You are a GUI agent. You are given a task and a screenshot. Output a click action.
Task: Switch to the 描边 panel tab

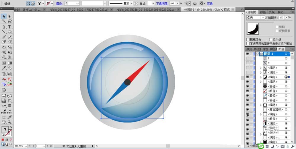coord(281,12)
